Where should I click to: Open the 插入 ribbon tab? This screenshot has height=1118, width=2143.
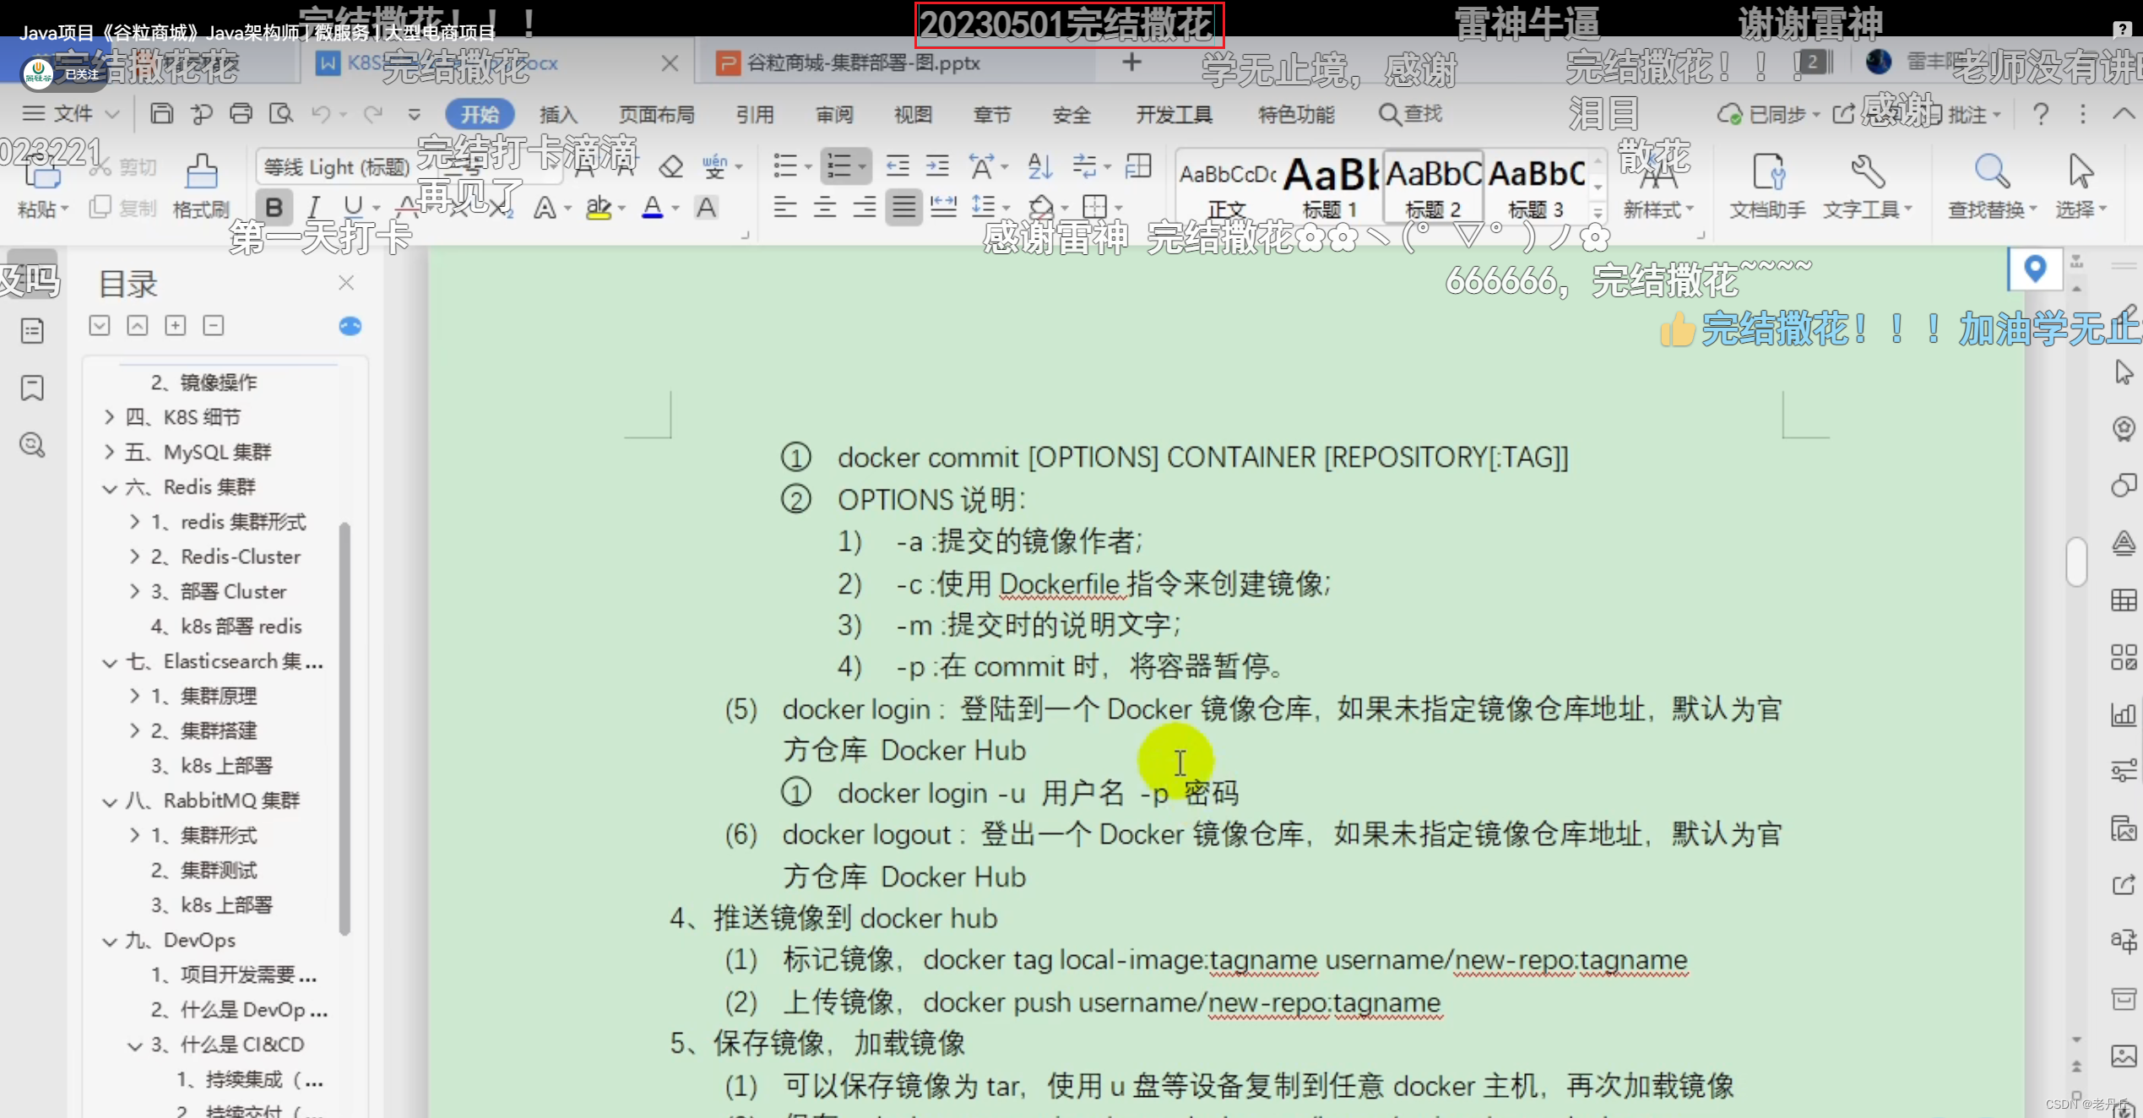[558, 114]
